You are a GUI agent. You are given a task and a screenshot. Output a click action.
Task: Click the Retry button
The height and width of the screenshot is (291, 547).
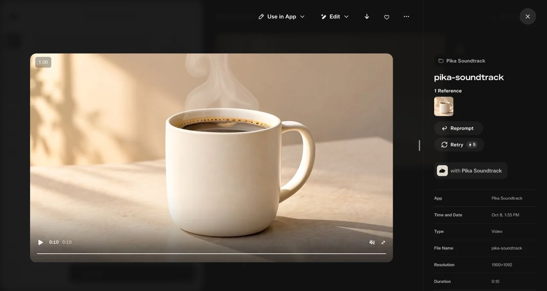coord(459,145)
